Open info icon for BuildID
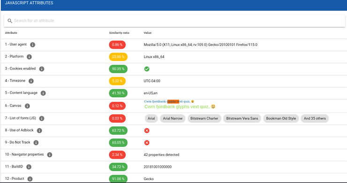The height and width of the screenshot is (183, 347). coord(29,167)
